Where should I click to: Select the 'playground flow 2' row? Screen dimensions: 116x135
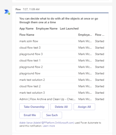coord(62,67)
